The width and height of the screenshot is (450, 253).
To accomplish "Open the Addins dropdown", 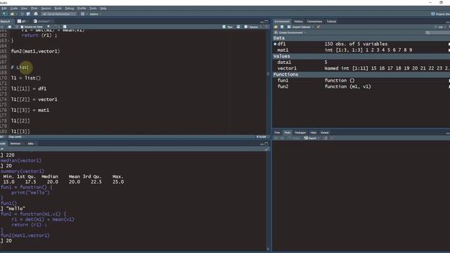I will click(96, 14).
